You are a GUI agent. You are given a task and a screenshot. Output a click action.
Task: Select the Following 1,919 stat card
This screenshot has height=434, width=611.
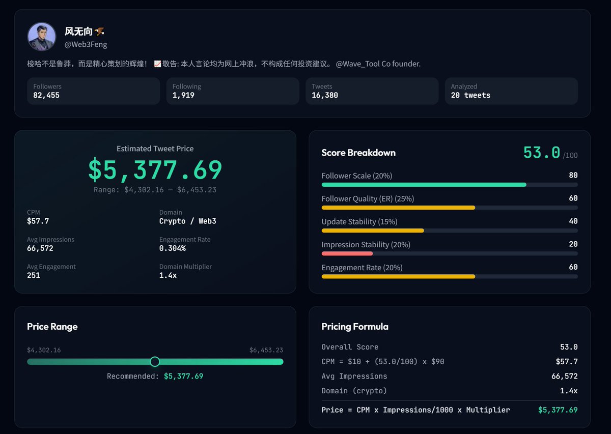[232, 91]
